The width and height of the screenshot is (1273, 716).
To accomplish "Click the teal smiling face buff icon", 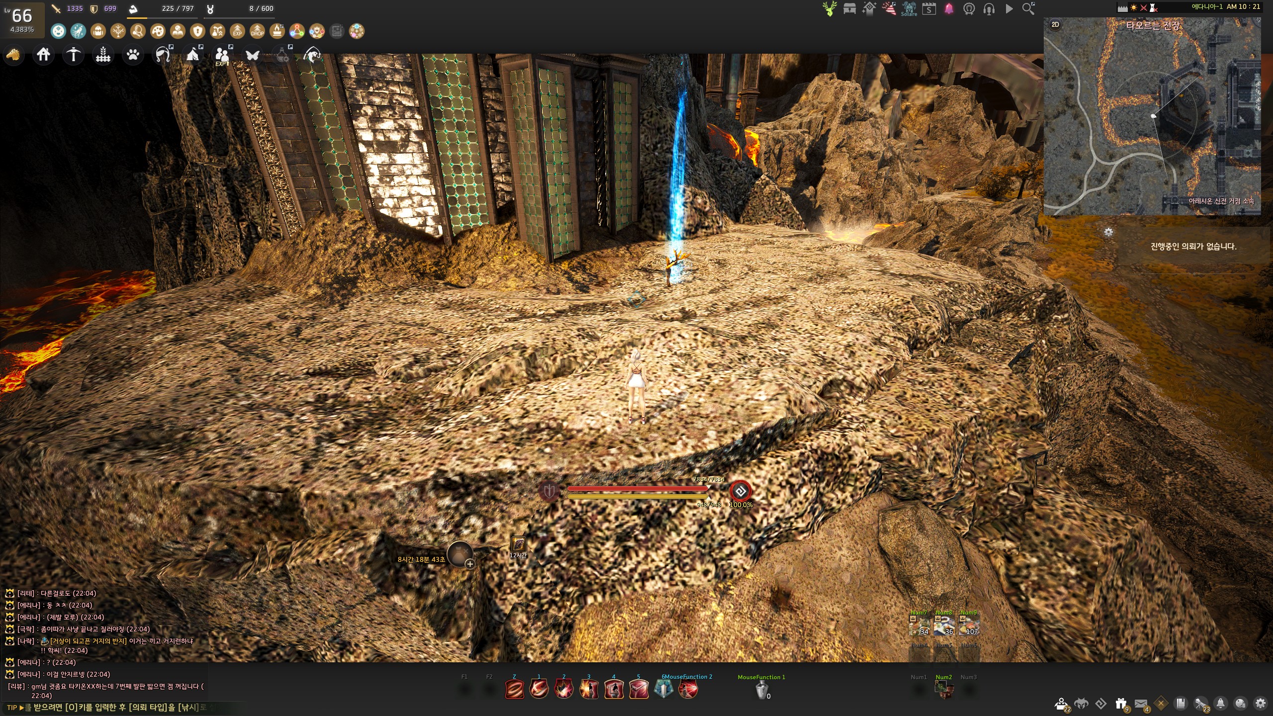I will pos(59,31).
